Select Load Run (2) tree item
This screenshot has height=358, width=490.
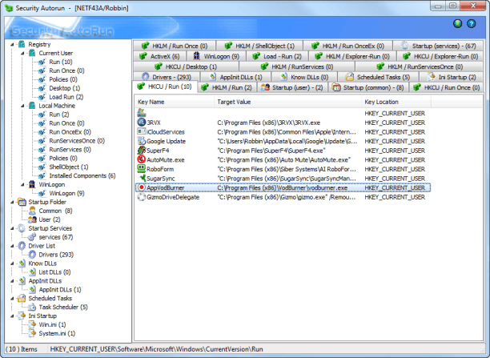tap(66, 97)
